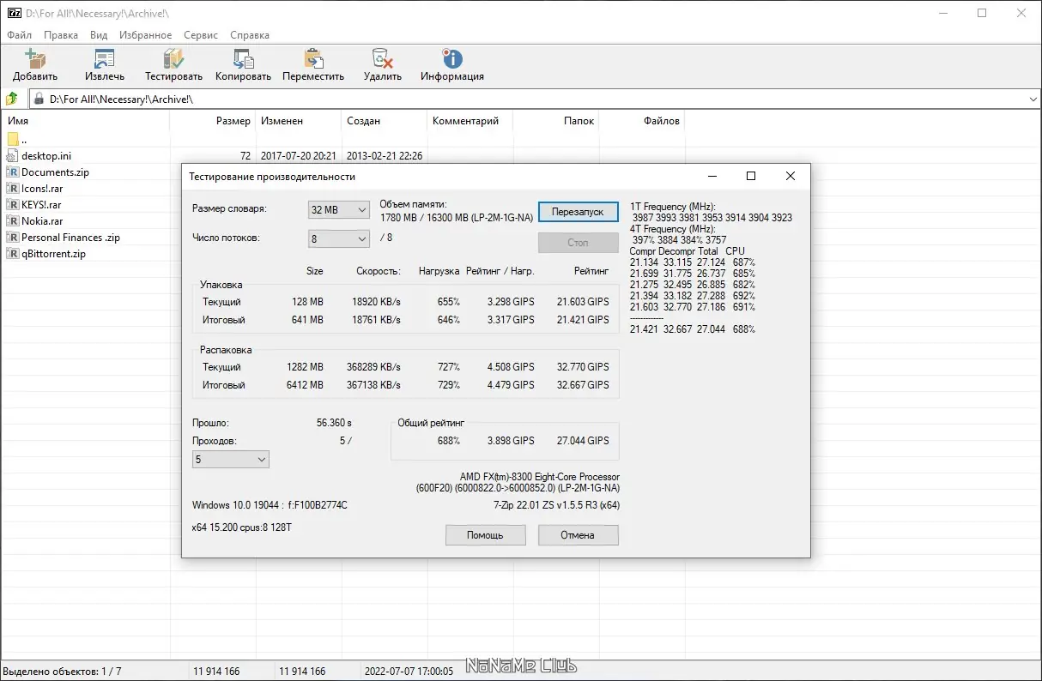The height and width of the screenshot is (681, 1042).
Task: Click the '21.603 GIPS' current packing rating
Action: tap(583, 302)
